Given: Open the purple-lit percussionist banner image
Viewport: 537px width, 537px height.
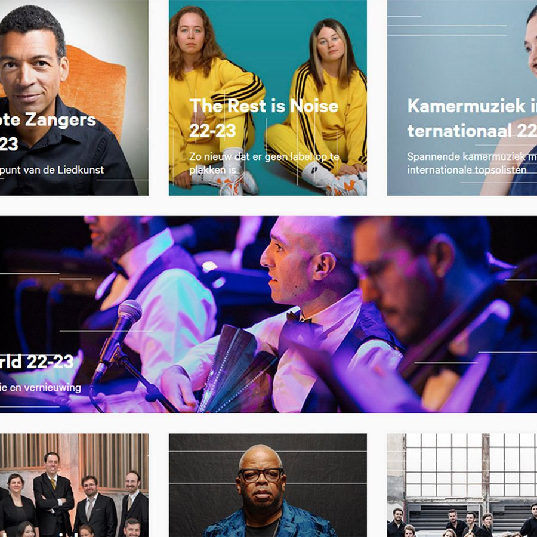Looking at the screenshot, I should 268,314.
